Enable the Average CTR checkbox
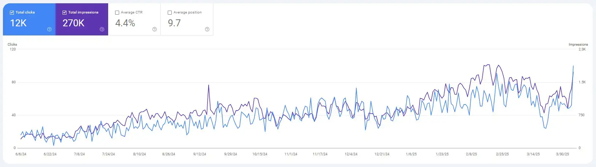Screen dimensions: 596x167 click(x=117, y=12)
